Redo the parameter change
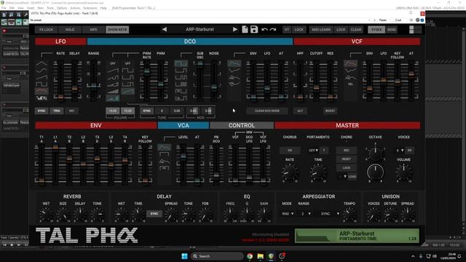The height and width of the screenshot is (262, 466). [x=273, y=29]
